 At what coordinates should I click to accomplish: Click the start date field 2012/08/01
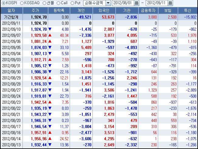coord(123,3)
